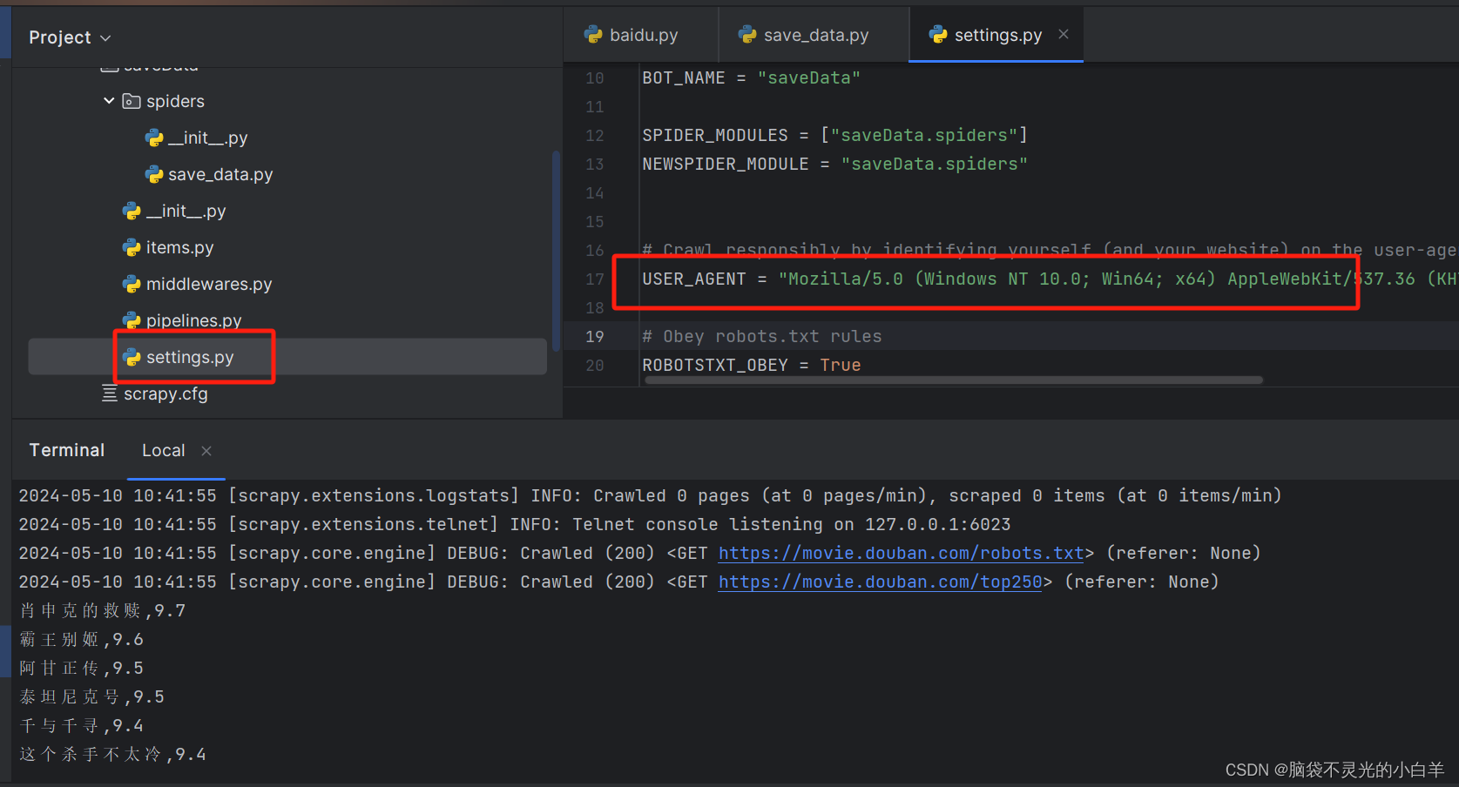Image resolution: width=1459 pixels, height=787 pixels.
Task: Click Python icon on baidu.py tab
Action: tap(593, 35)
